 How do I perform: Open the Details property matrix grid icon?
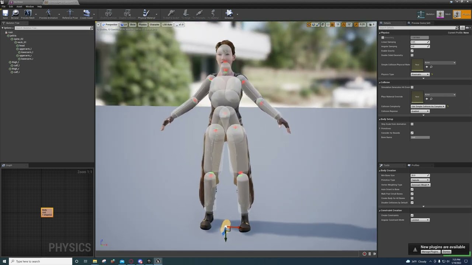point(462,28)
